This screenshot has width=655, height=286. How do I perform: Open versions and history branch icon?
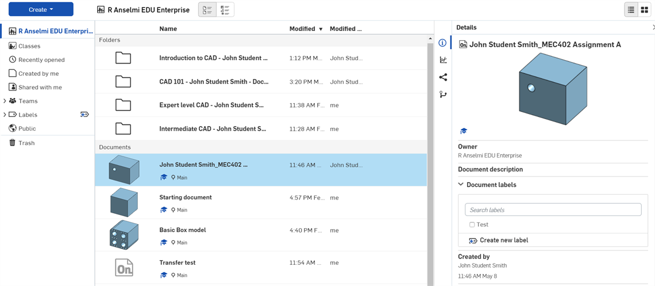pyautogui.click(x=443, y=95)
